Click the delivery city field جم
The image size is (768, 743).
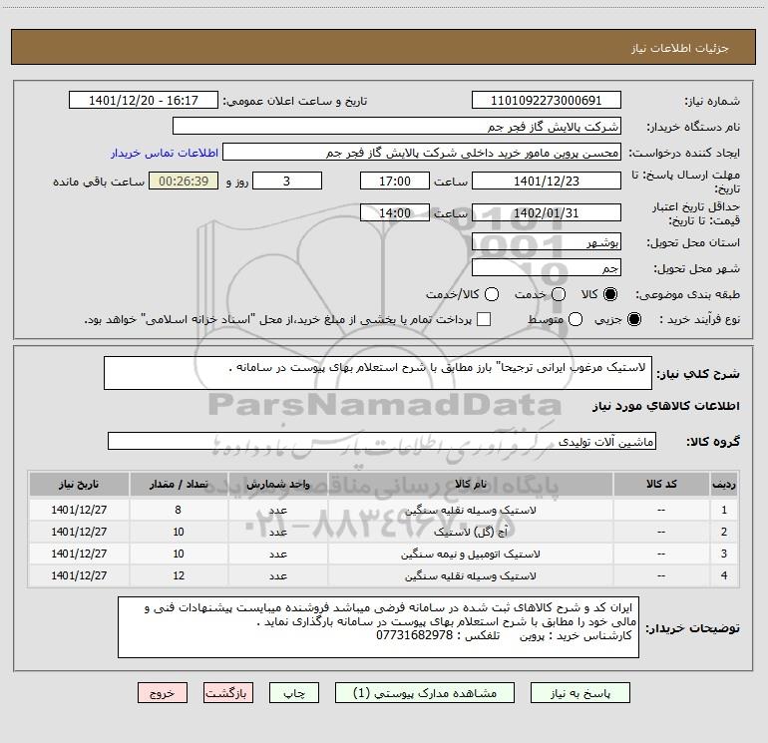547,268
